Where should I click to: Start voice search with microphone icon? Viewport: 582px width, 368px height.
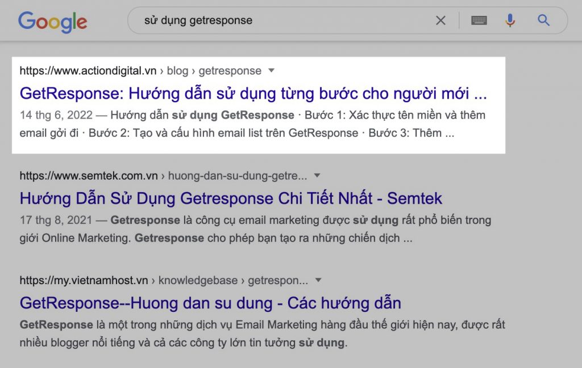(510, 20)
